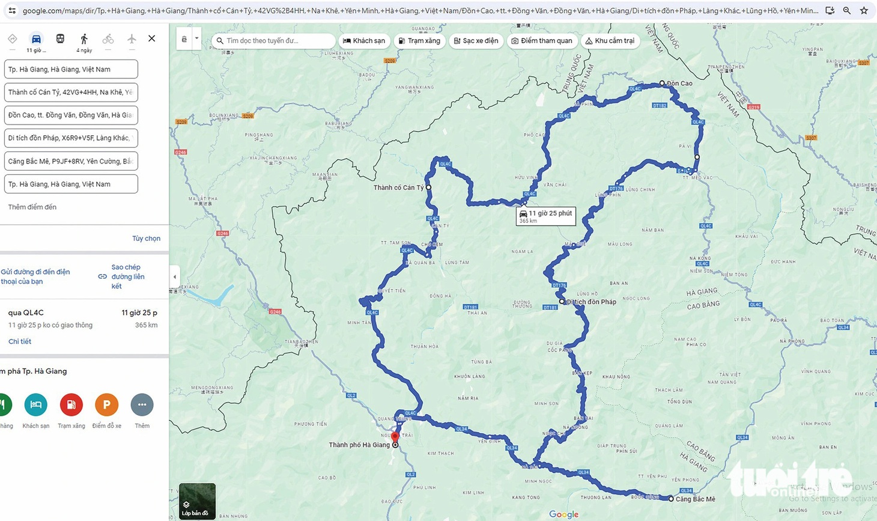Edit final destination Tp. Hà Giang field

pos(71,184)
